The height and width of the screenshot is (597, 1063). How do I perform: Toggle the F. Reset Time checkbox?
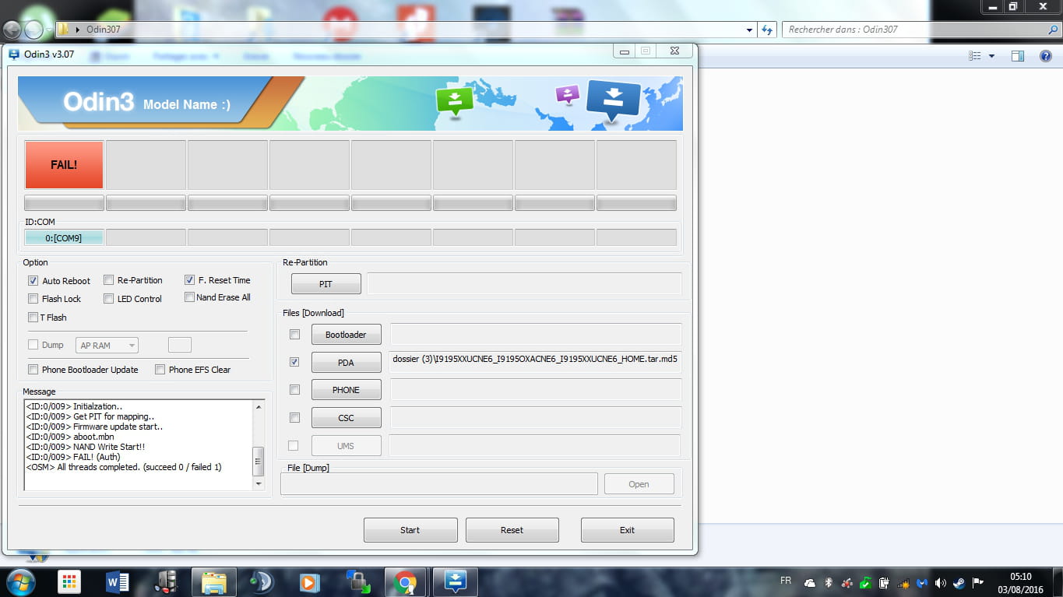[x=189, y=279]
